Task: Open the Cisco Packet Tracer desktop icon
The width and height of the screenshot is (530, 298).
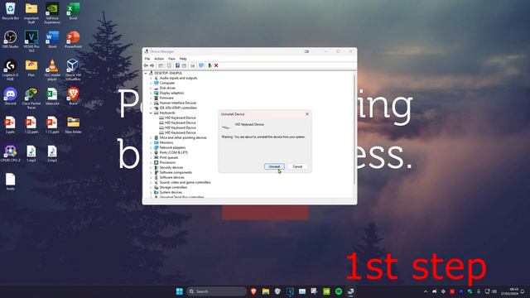Action: [31, 98]
